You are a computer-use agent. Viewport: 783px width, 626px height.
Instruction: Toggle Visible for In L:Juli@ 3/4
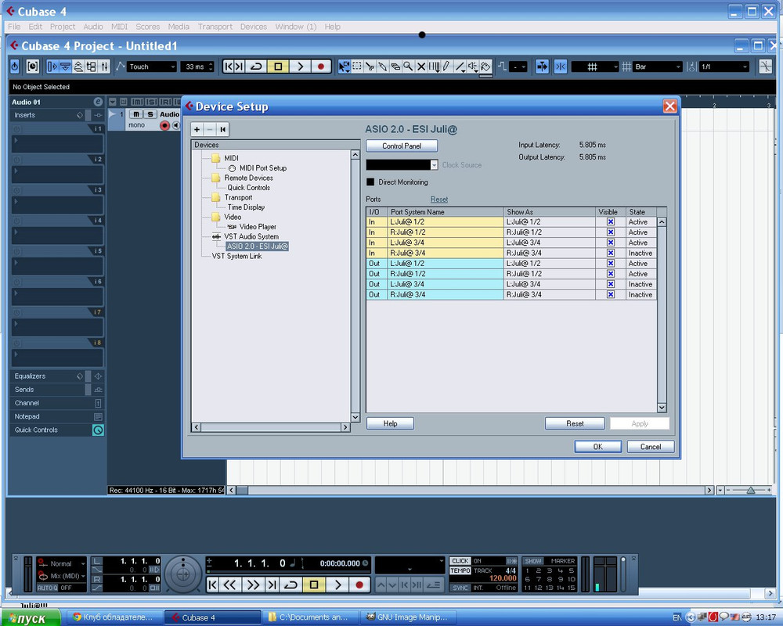coord(610,243)
